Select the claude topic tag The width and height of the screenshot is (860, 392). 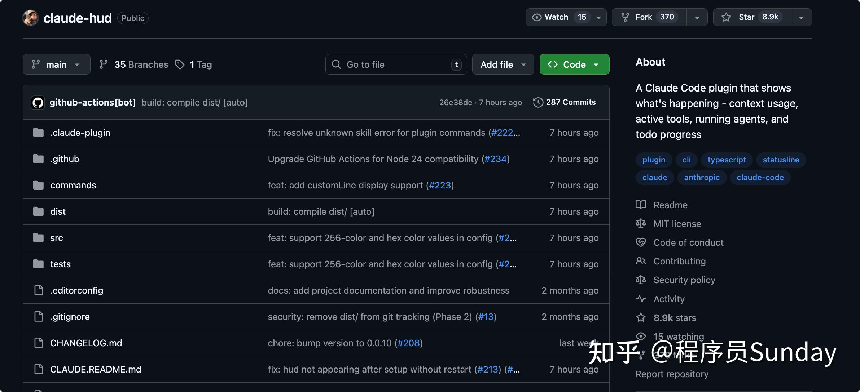(x=655, y=177)
